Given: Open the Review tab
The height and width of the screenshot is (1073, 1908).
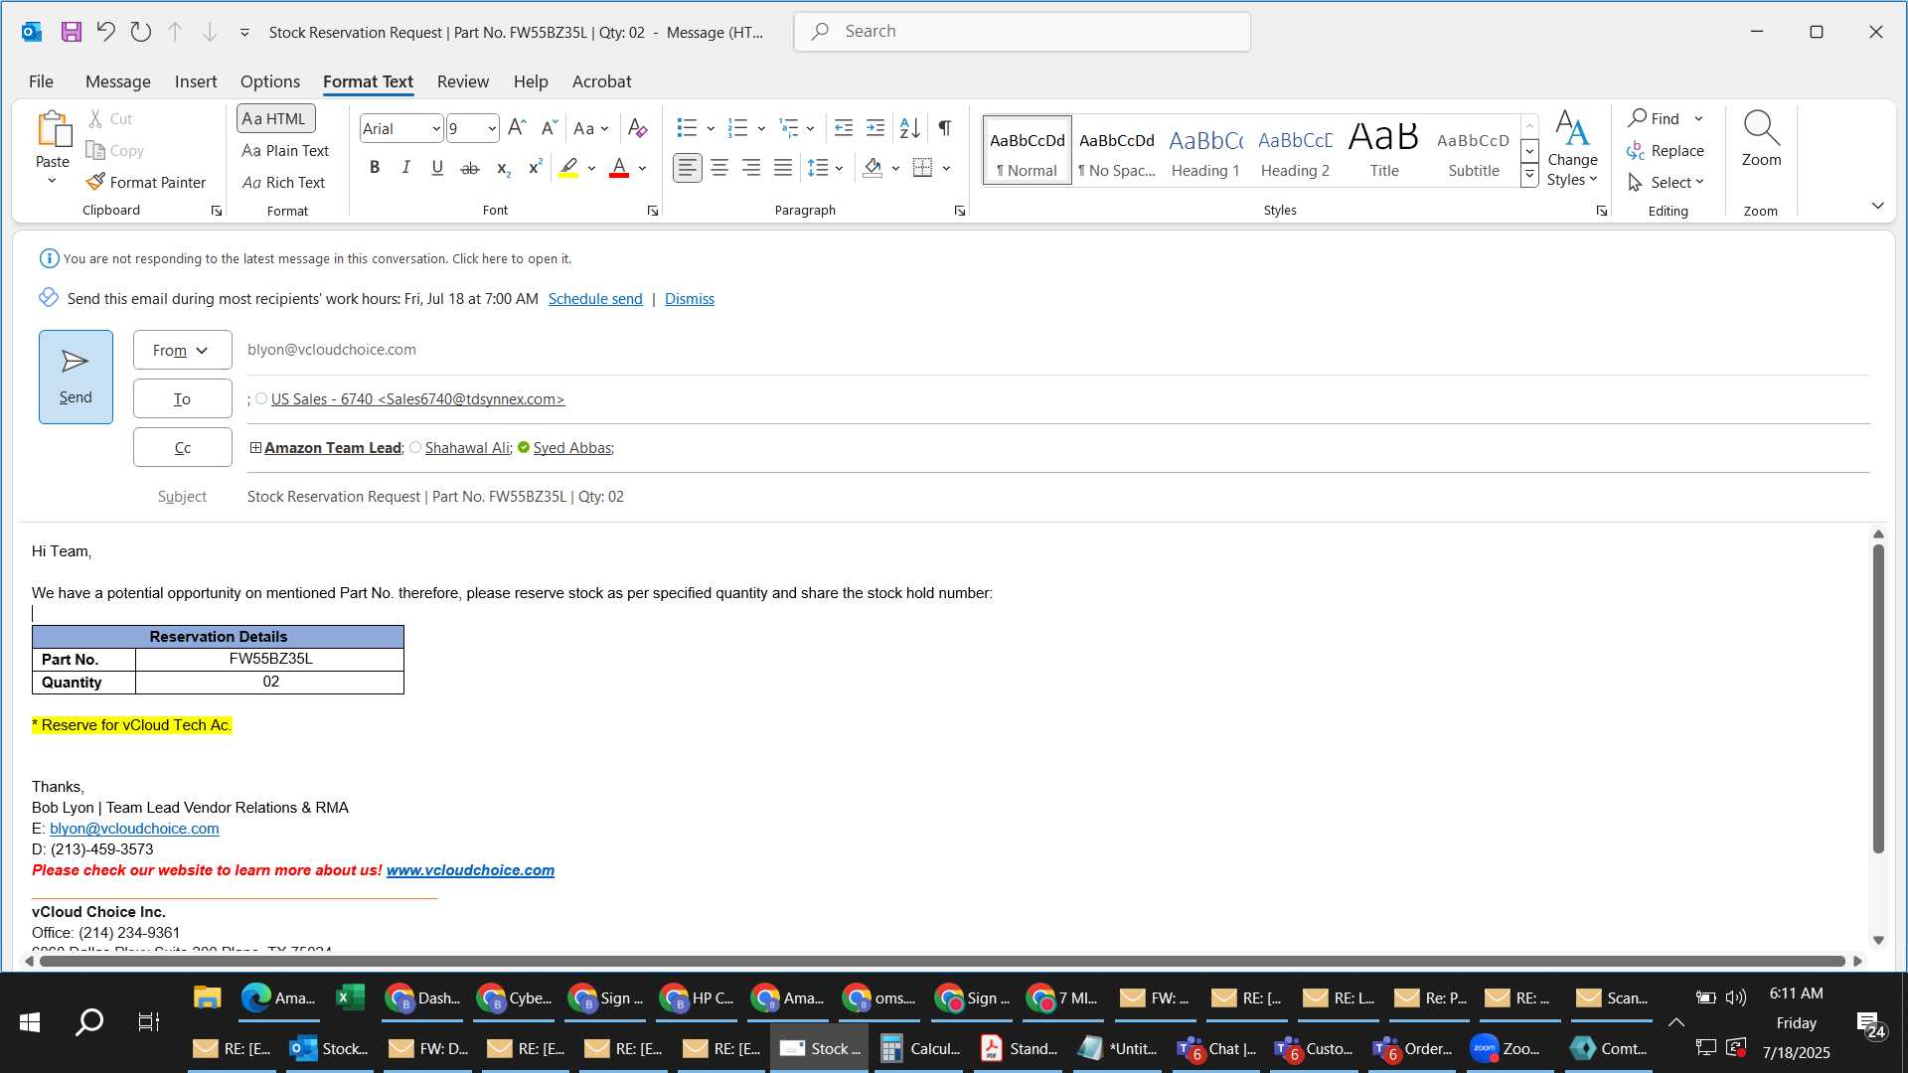Looking at the screenshot, I should coord(462,81).
